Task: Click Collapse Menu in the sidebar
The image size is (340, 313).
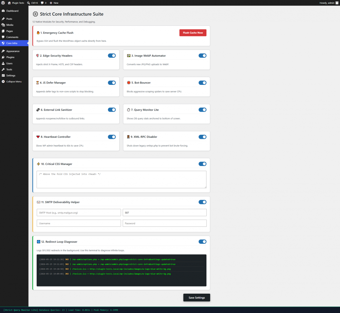Action: pos(14,81)
